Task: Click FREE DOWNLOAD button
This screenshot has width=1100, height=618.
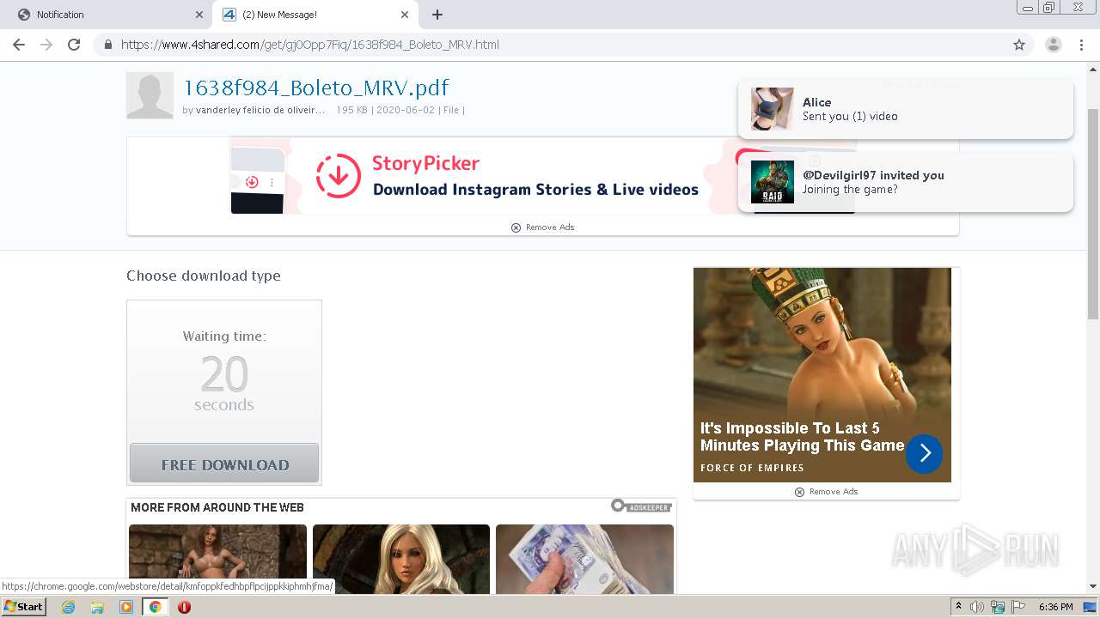Action: click(x=224, y=463)
